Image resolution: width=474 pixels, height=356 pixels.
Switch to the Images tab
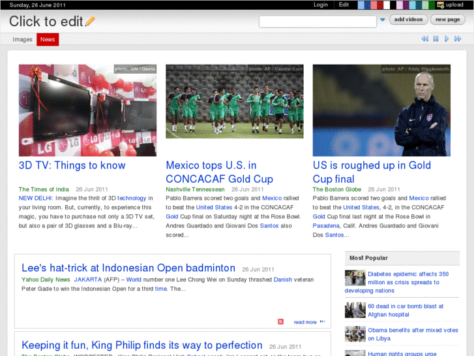(22, 39)
